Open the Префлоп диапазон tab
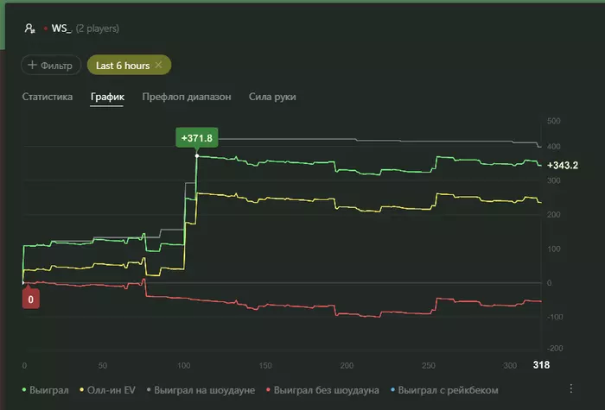The height and width of the screenshot is (410, 605). pos(187,97)
